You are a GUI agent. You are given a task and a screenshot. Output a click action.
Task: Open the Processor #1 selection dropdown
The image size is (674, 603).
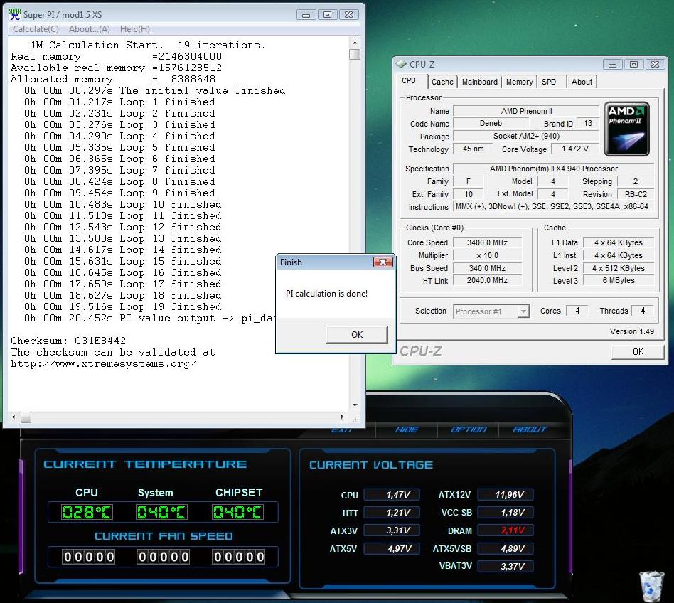[491, 311]
